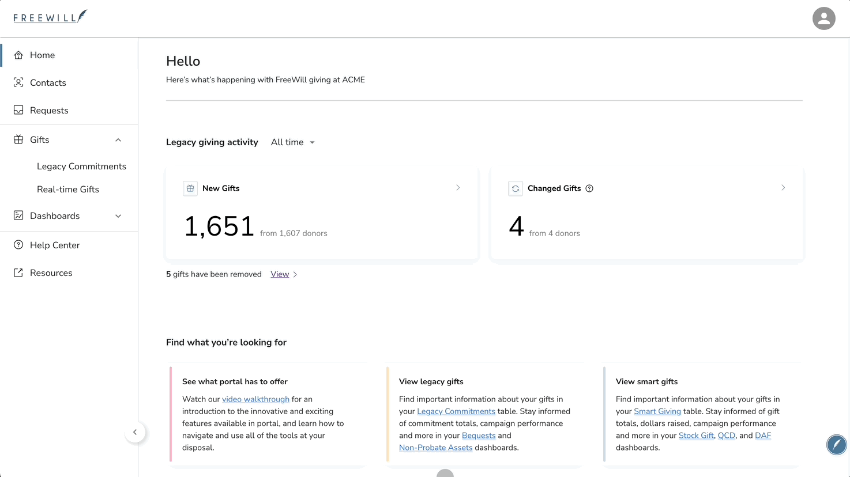Open the video walkthrough link
This screenshot has height=477, width=850.
255,399
